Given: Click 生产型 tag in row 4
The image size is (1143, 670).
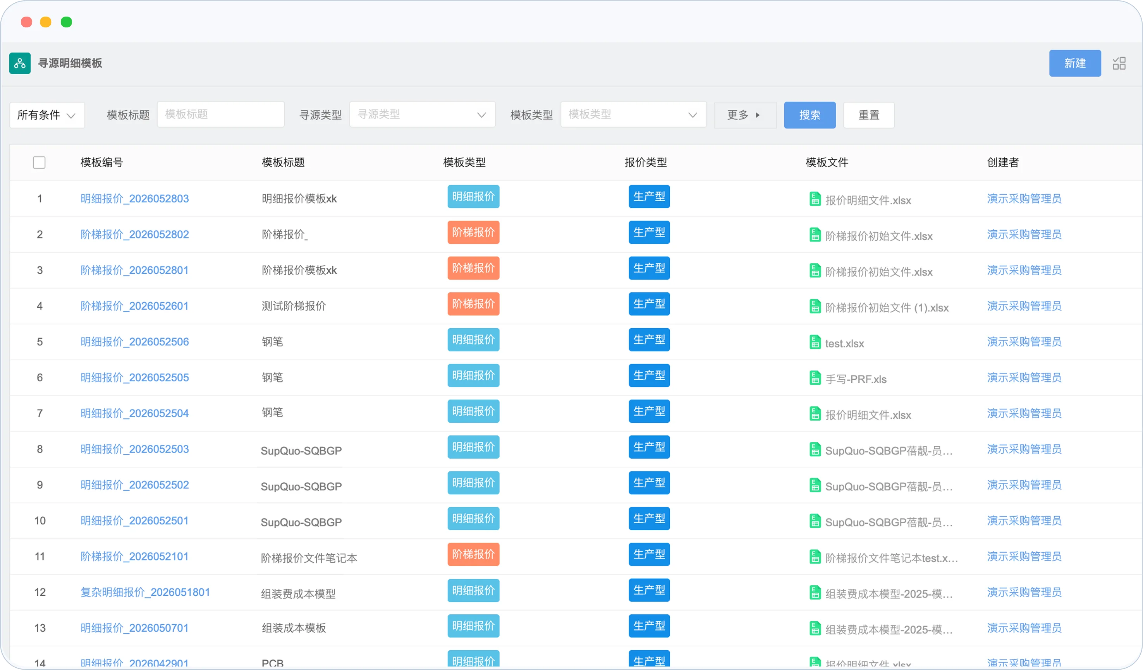Looking at the screenshot, I should pos(649,304).
